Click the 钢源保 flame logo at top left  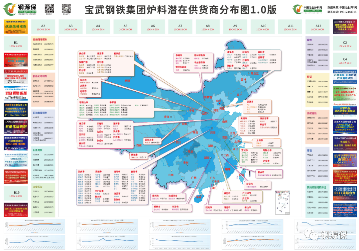tap(10, 9)
